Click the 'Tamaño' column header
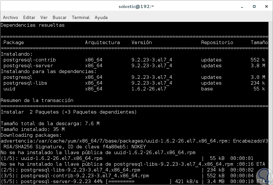273x185 pixels. click(x=259, y=42)
